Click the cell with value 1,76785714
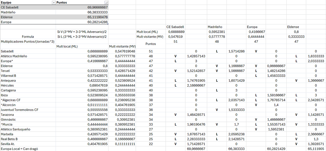 pyautogui.click(x=276, y=100)
